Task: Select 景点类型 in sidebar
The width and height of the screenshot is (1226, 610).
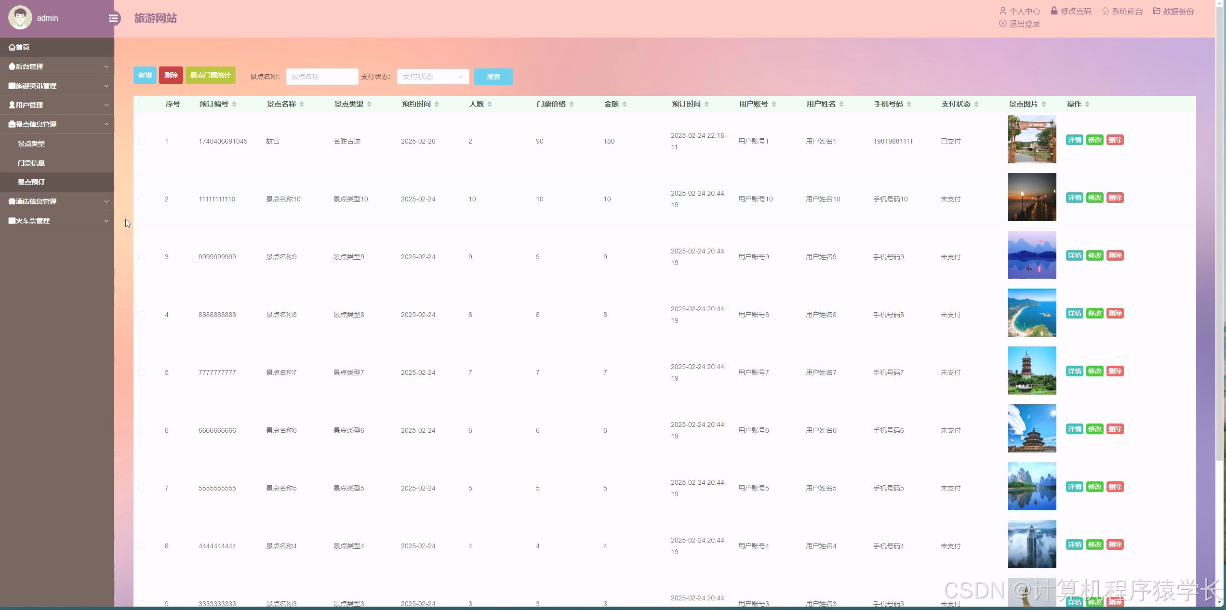Action: coord(31,144)
